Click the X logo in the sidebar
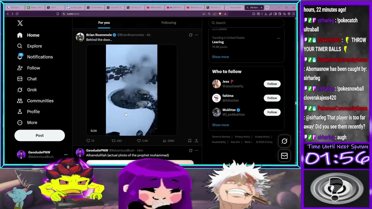 tap(20, 23)
